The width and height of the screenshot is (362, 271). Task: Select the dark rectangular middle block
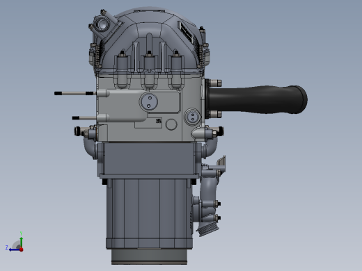point(148,158)
